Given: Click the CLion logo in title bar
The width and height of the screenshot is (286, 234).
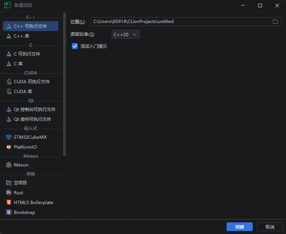Looking at the screenshot, I should 7,5.
